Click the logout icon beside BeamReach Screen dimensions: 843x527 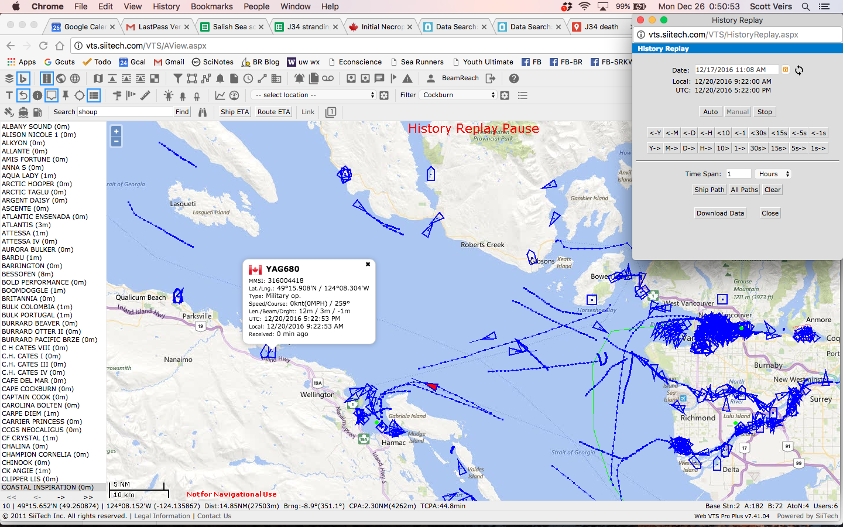coord(491,78)
